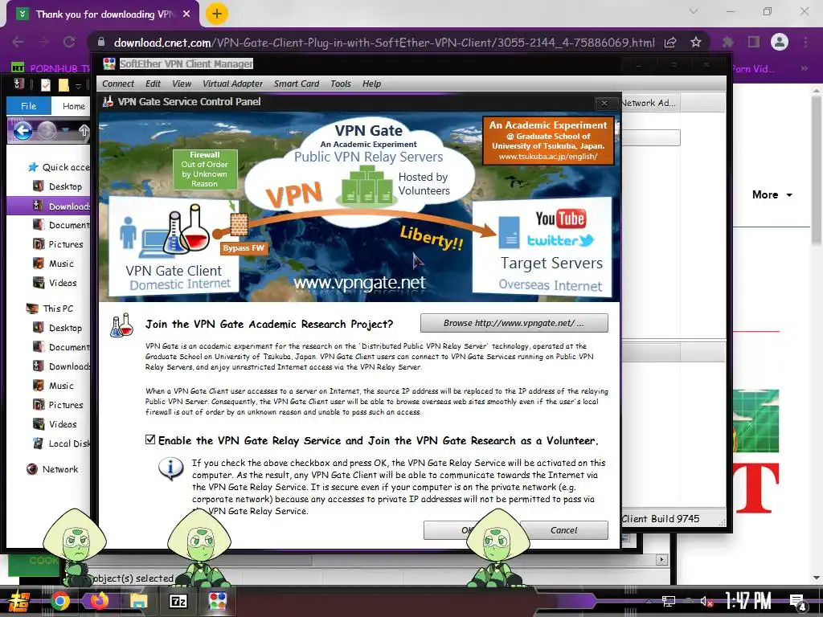Open the Chrome profile avatar

(780, 42)
